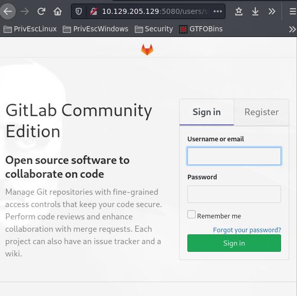Go back with the browser back arrow
The width and height of the screenshot is (297, 296).
[x=8, y=11]
